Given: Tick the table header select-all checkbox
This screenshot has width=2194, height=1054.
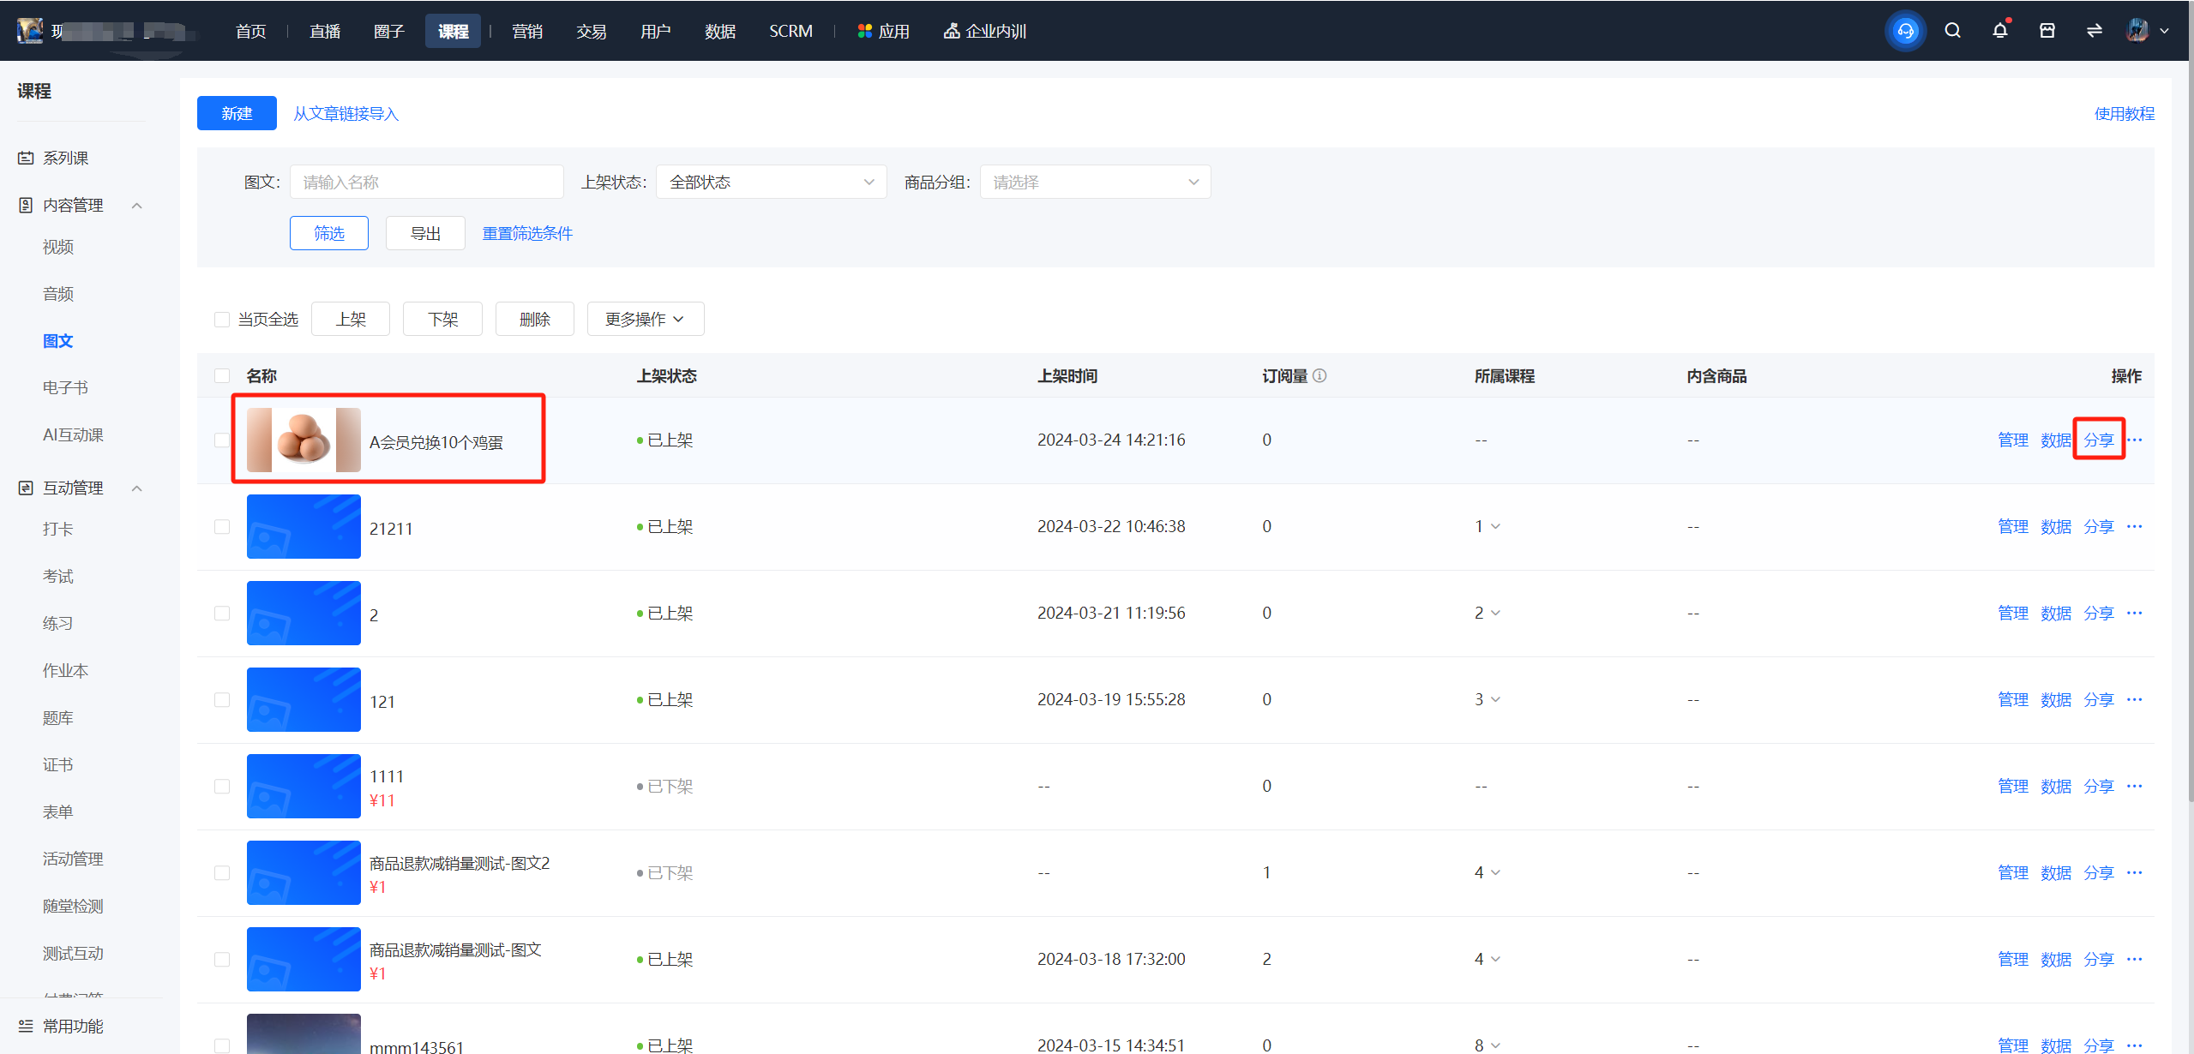Looking at the screenshot, I should tap(222, 375).
